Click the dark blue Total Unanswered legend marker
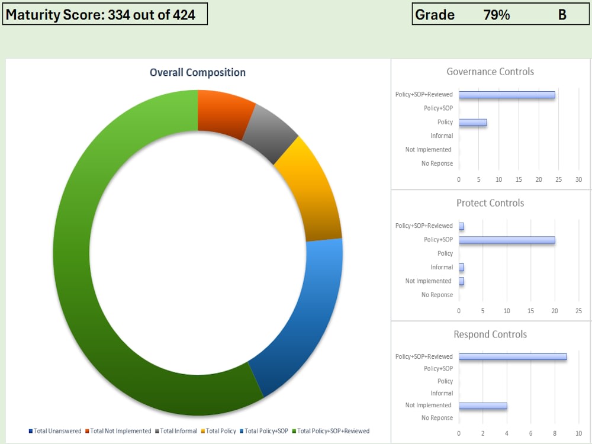592x444 pixels. [31, 431]
